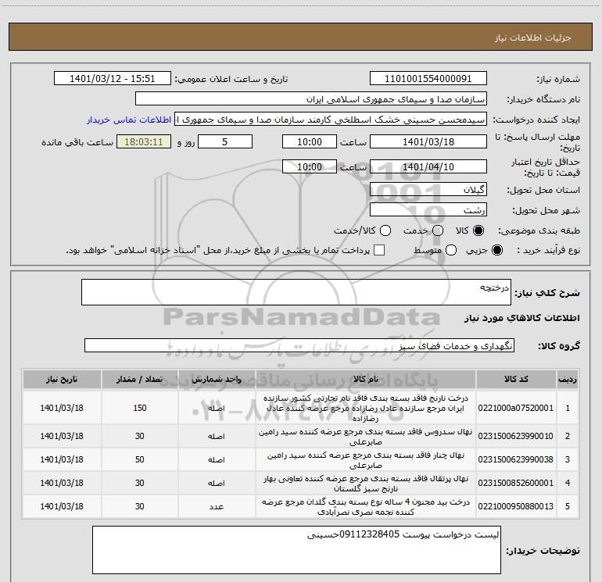Select the متوسط purchase type radio
This screenshot has width=602, height=582.
pyautogui.click(x=451, y=251)
